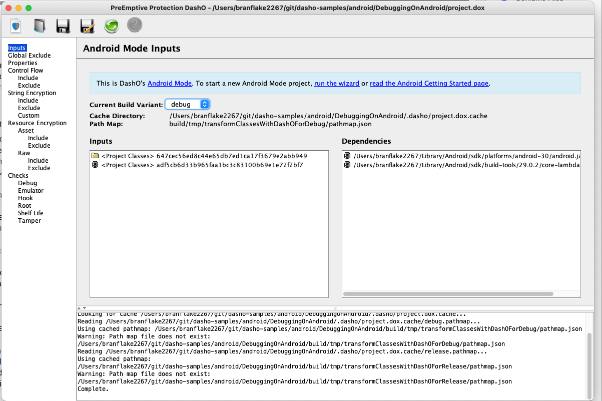
Task: Select Exclude under String Encryption
Action: (29, 108)
